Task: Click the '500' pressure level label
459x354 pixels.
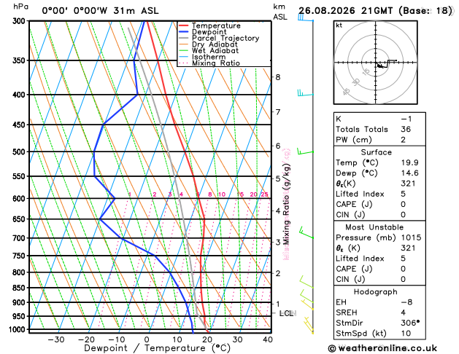Action: pos(20,152)
